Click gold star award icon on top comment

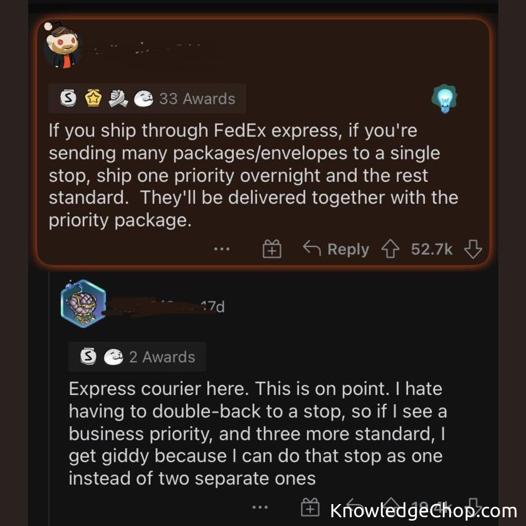92,99
